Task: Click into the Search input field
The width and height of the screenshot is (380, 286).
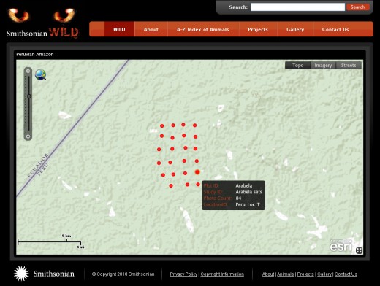Action: click(x=298, y=7)
